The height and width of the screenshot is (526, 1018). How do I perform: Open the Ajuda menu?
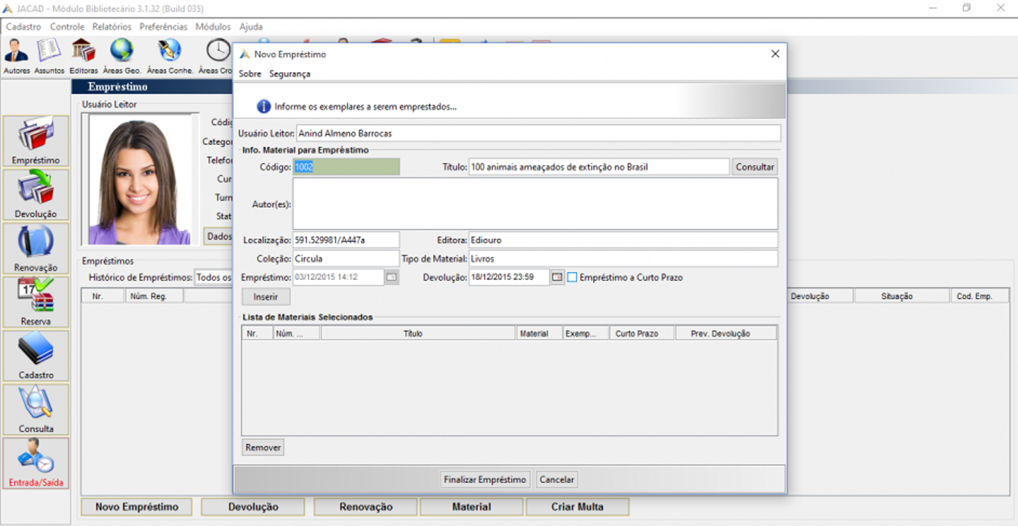pos(251,26)
